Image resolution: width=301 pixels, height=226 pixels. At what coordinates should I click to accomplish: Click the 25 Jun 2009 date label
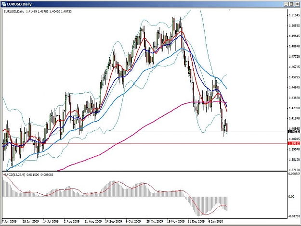click(x=31, y=221)
